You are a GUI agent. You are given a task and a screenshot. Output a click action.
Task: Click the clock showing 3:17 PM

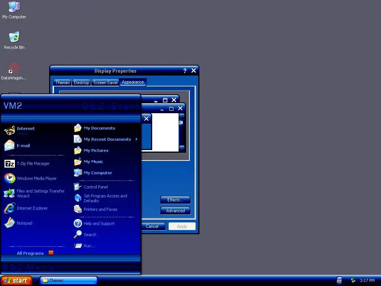click(367, 280)
